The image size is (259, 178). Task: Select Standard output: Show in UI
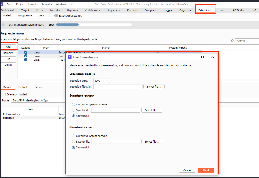[74, 116]
